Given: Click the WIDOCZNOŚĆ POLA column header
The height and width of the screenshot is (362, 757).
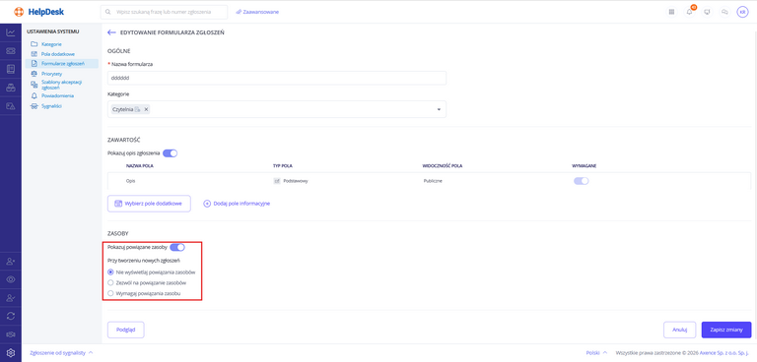Looking at the screenshot, I should pyautogui.click(x=443, y=166).
